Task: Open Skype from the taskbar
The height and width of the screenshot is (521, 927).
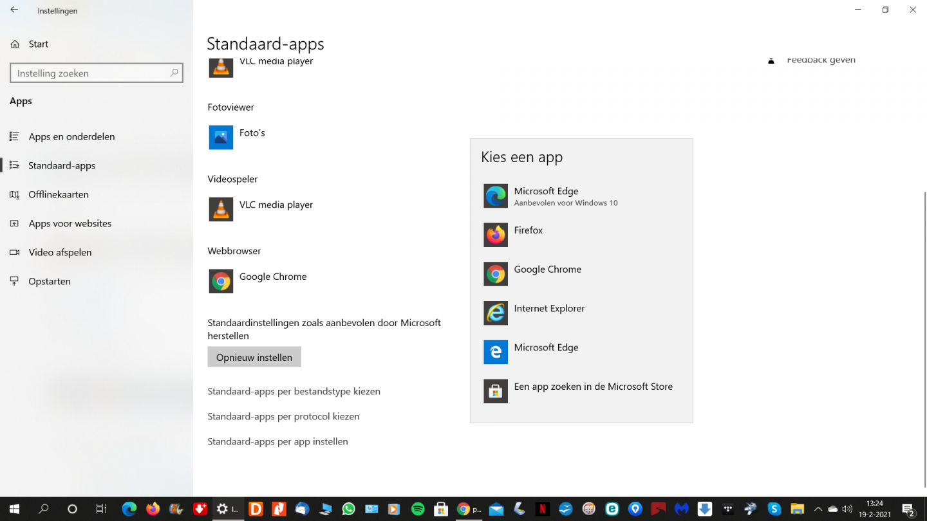Action: tap(774, 509)
